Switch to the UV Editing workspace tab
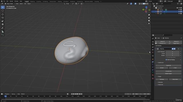The image size is (183, 102). (x=45, y=1)
